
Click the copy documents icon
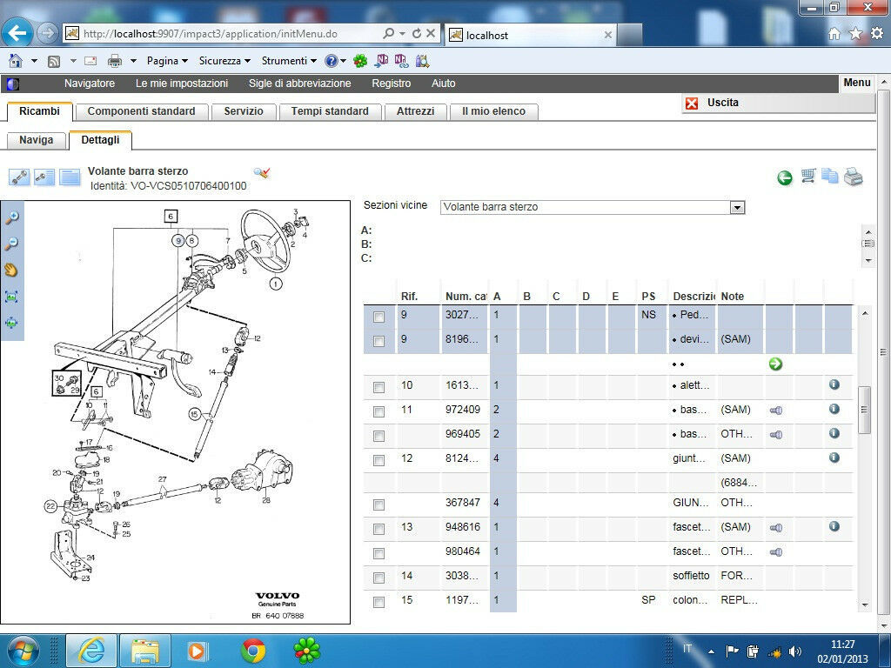click(830, 177)
